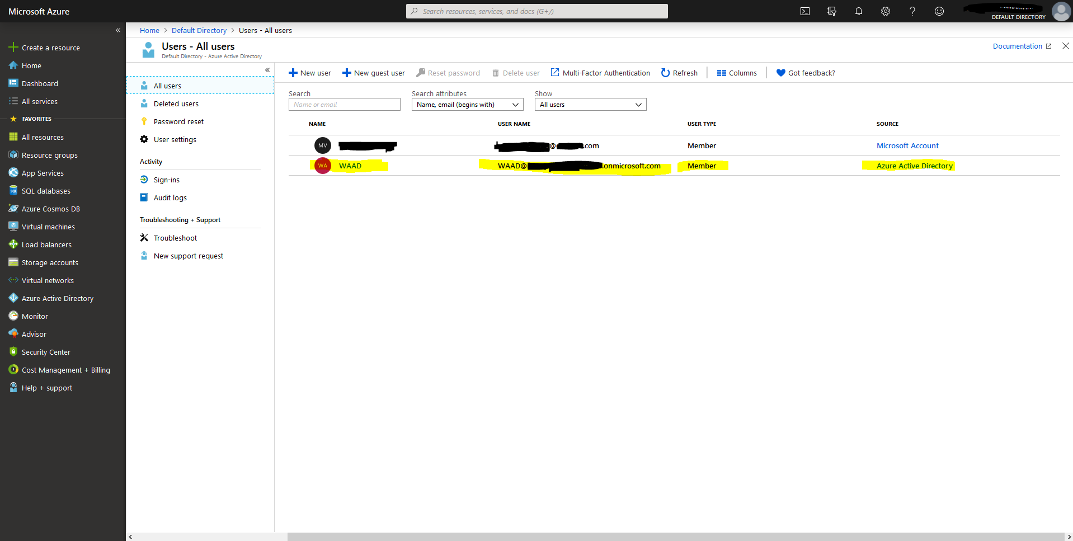The height and width of the screenshot is (541, 1073).
Task: Click Default Directory breadcrumb link
Action: coord(199,30)
